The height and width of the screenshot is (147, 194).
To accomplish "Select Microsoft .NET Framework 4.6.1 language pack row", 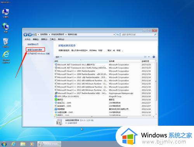I will click(104, 65).
